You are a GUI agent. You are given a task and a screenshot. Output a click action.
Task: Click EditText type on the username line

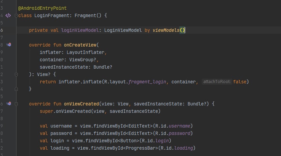pyautogui.click(x=139, y=126)
